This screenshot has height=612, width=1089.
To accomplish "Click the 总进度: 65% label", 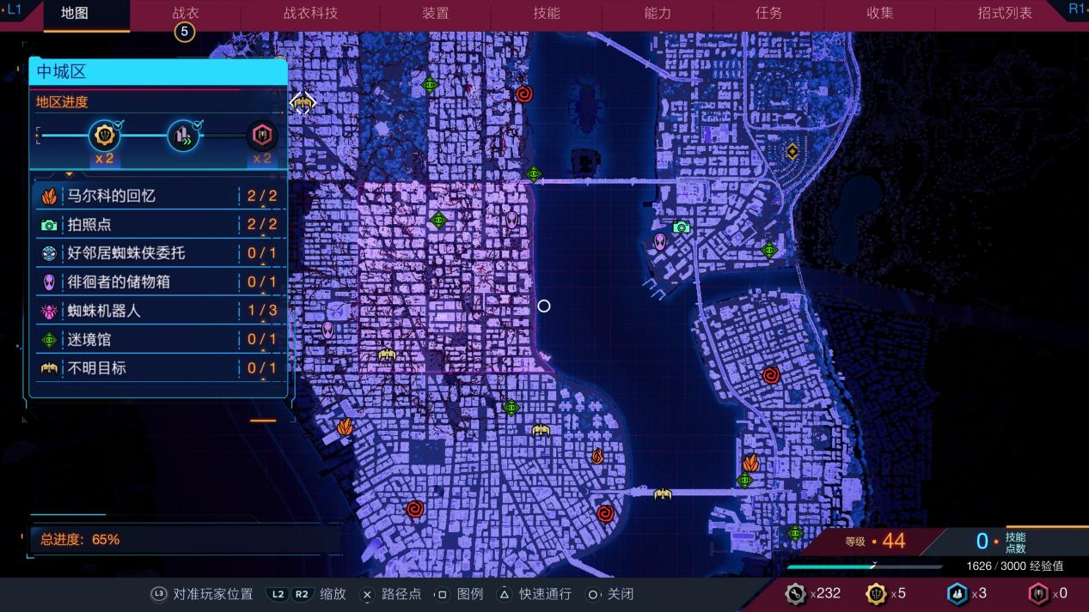I will click(80, 540).
